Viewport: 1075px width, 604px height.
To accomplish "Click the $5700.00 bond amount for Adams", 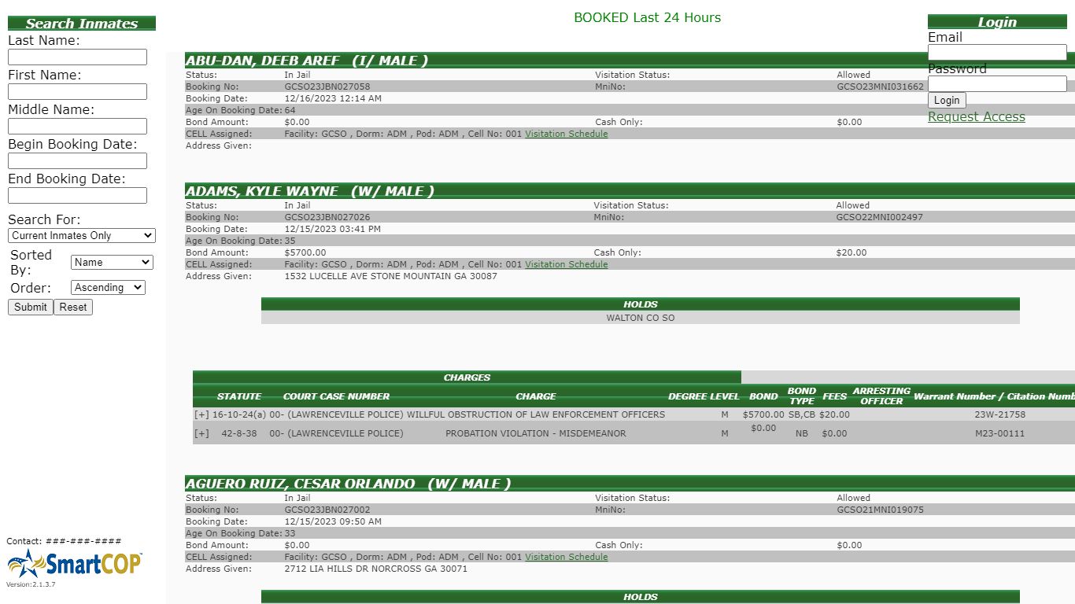I will pyautogui.click(x=305, y=252).
